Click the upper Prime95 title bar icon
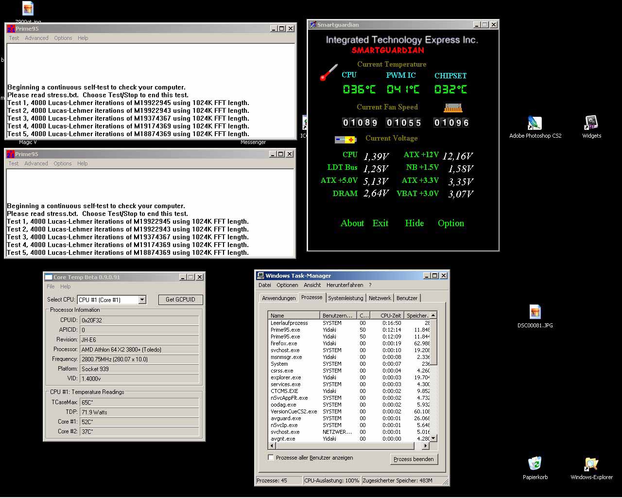Image resolution: width=622 pixels, height=498 pixels. (x=11, y=29)
